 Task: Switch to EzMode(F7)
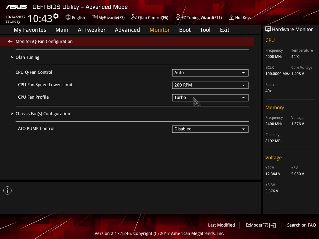click(x=260, y=225)
